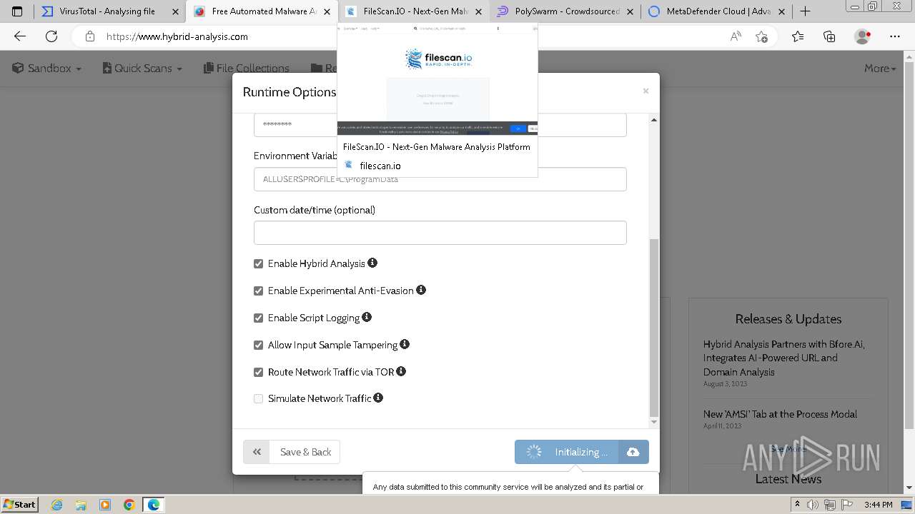Click the Custom date/time input field
The width and height of the screenshot is (915, 514).
(x=440, y=233)
